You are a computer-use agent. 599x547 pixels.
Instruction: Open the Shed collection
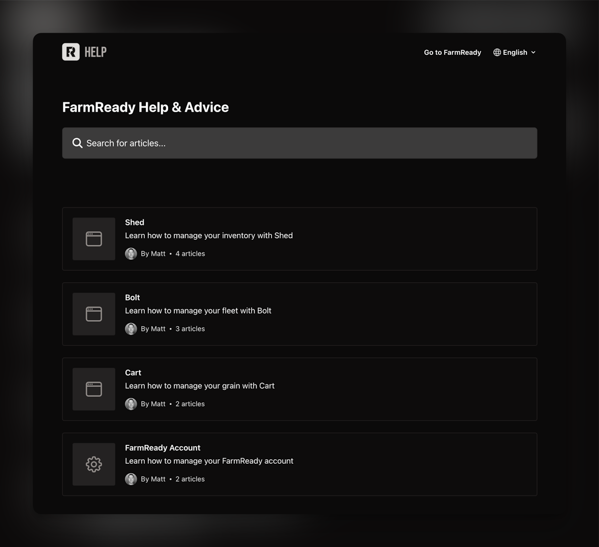(299, 239)
